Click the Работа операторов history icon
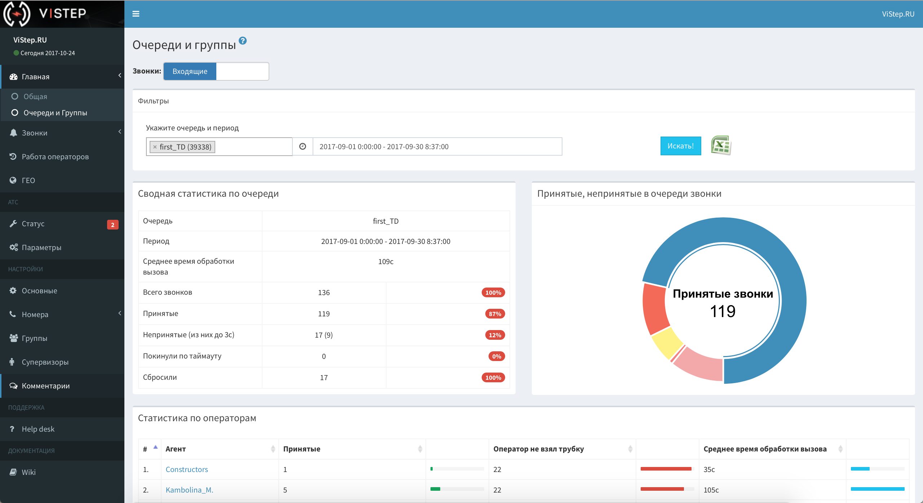923x503 pixels. click(x=13, y=157)
